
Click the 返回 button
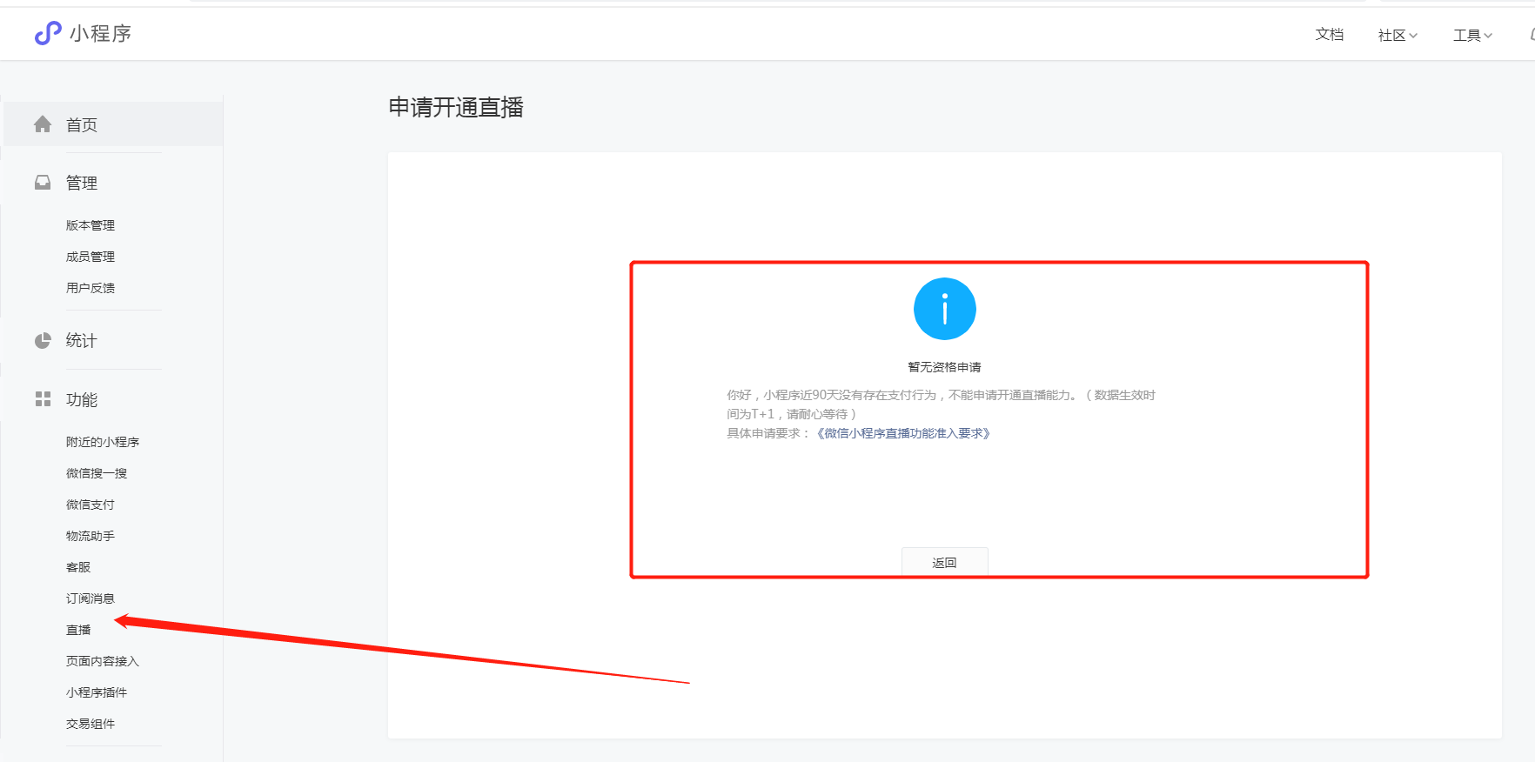coord(945,562)
